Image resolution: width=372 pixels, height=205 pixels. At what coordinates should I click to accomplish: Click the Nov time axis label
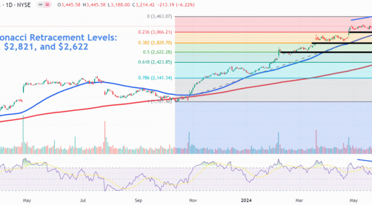tap(193, 201)
